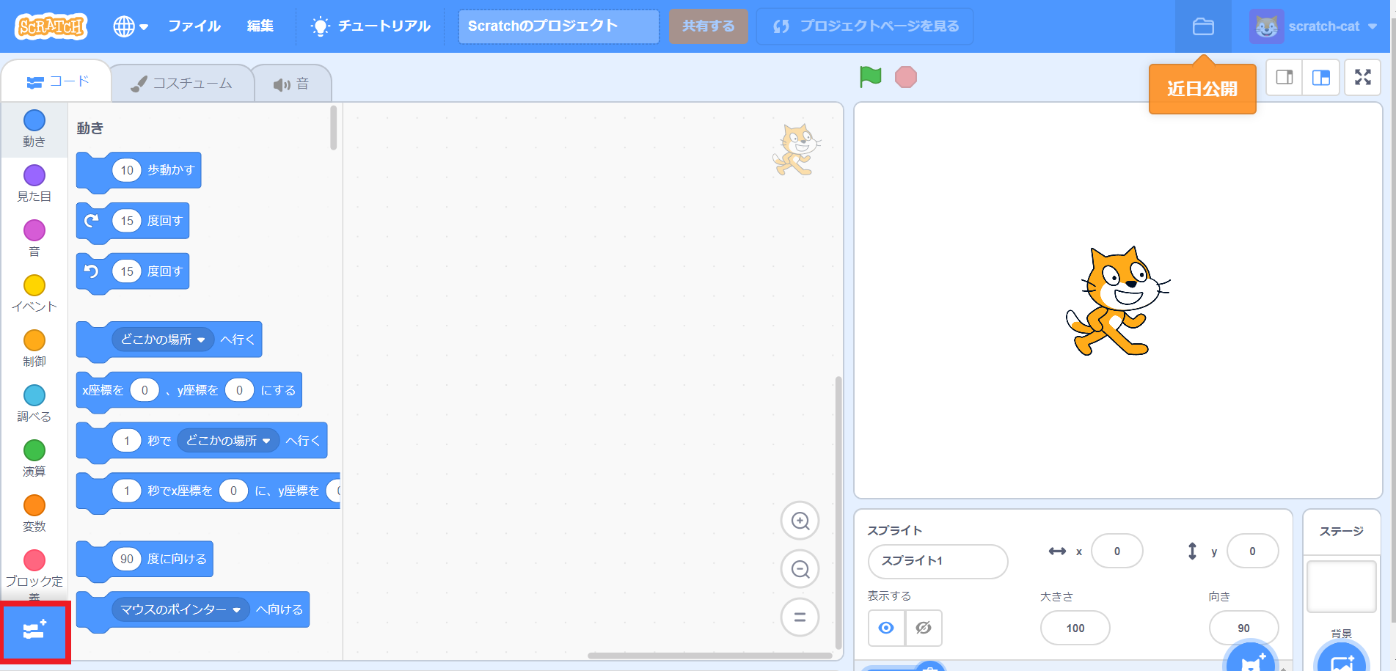The width and height of the screenshot is (1396, 671).
Task: Click the 共有する button
Action: (707, 25)
